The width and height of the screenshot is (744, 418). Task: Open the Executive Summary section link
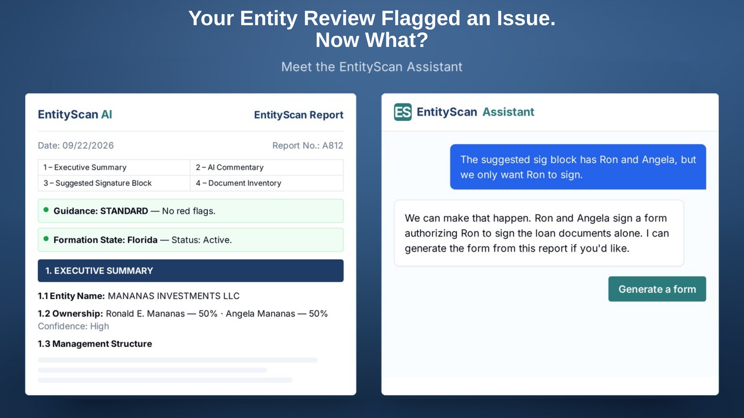pyautogui.click(x=114, y=167)
